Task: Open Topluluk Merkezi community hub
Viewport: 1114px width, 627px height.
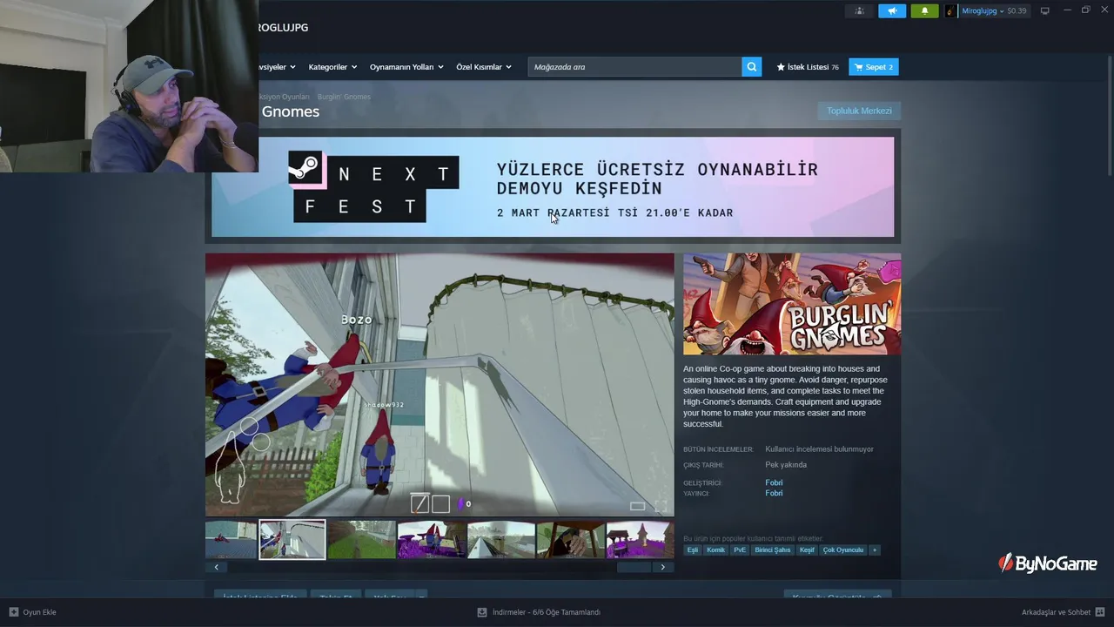Action: pos(859,111)
